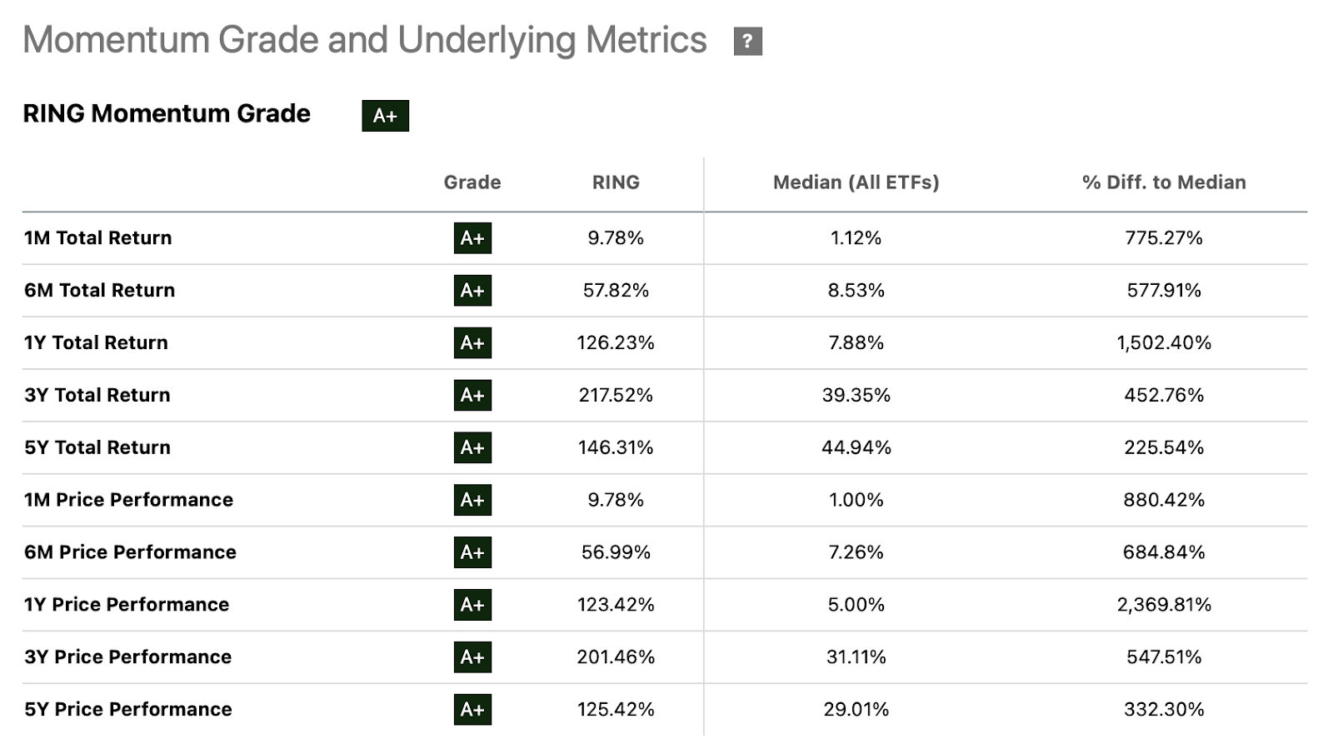
Task: Click the help question mark icon
Action: click(x=747, y=41)
